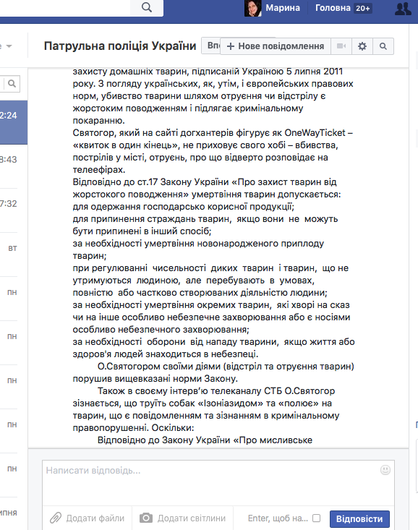
Task: Click the paperclip attach icon
Action: pos(56,518)
